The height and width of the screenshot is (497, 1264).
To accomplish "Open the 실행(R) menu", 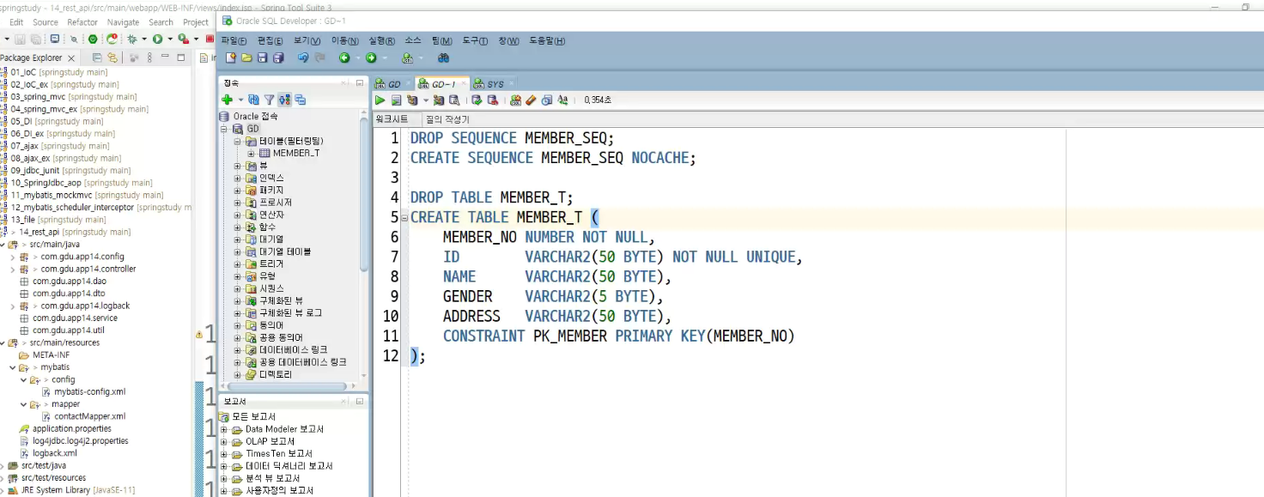I will pos(382,40).
